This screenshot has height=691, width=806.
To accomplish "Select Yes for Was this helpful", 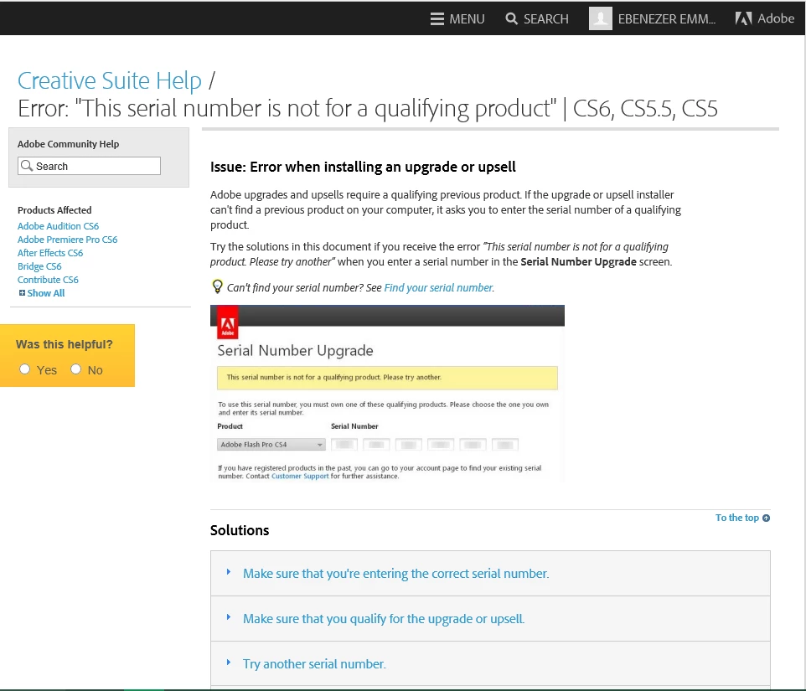I will pyautogui.click(x=24, y=369).
